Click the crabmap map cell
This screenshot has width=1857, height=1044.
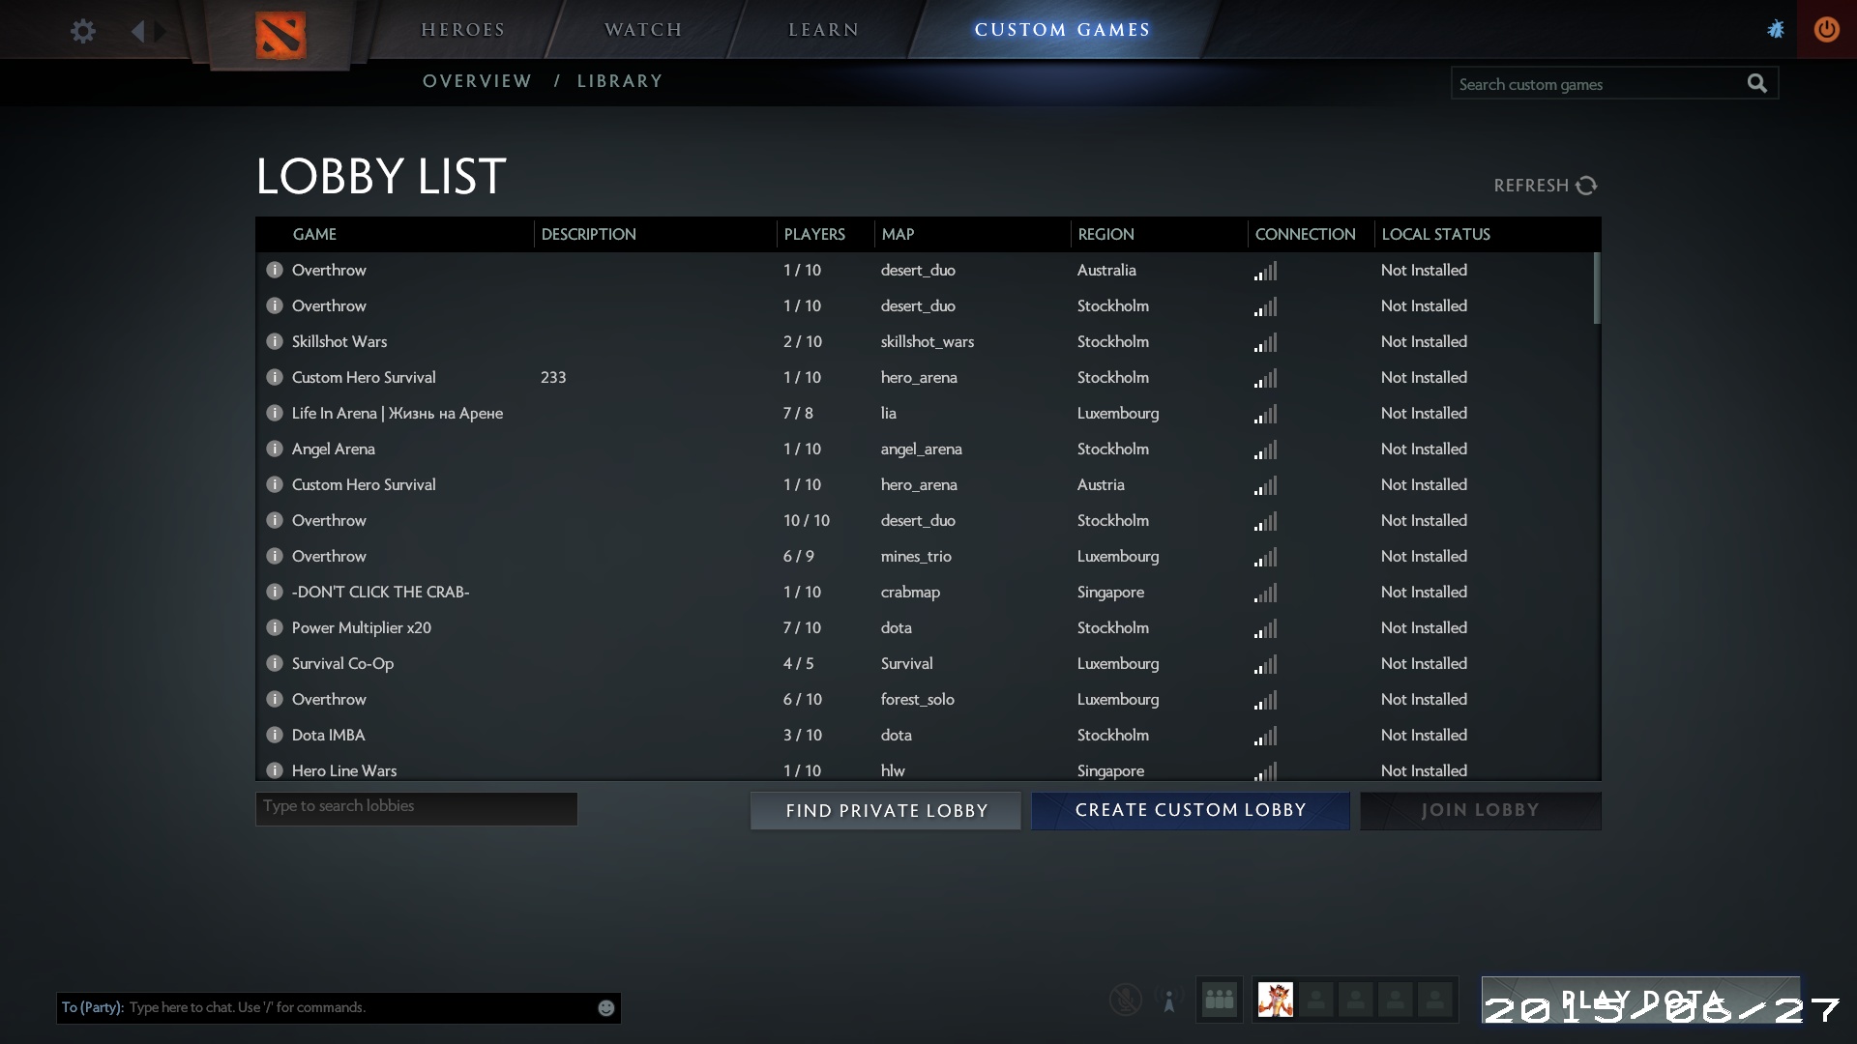[x=910, y=592]
